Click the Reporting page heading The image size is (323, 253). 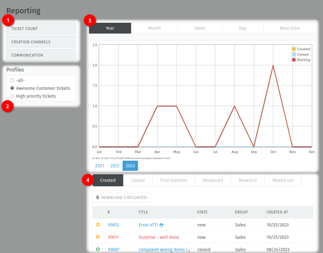tap(23, 11)
